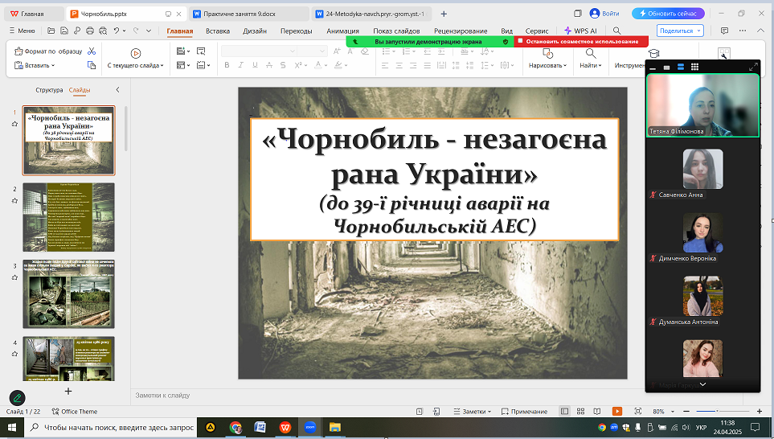Click the cut scissors icon

pos(92,51)
